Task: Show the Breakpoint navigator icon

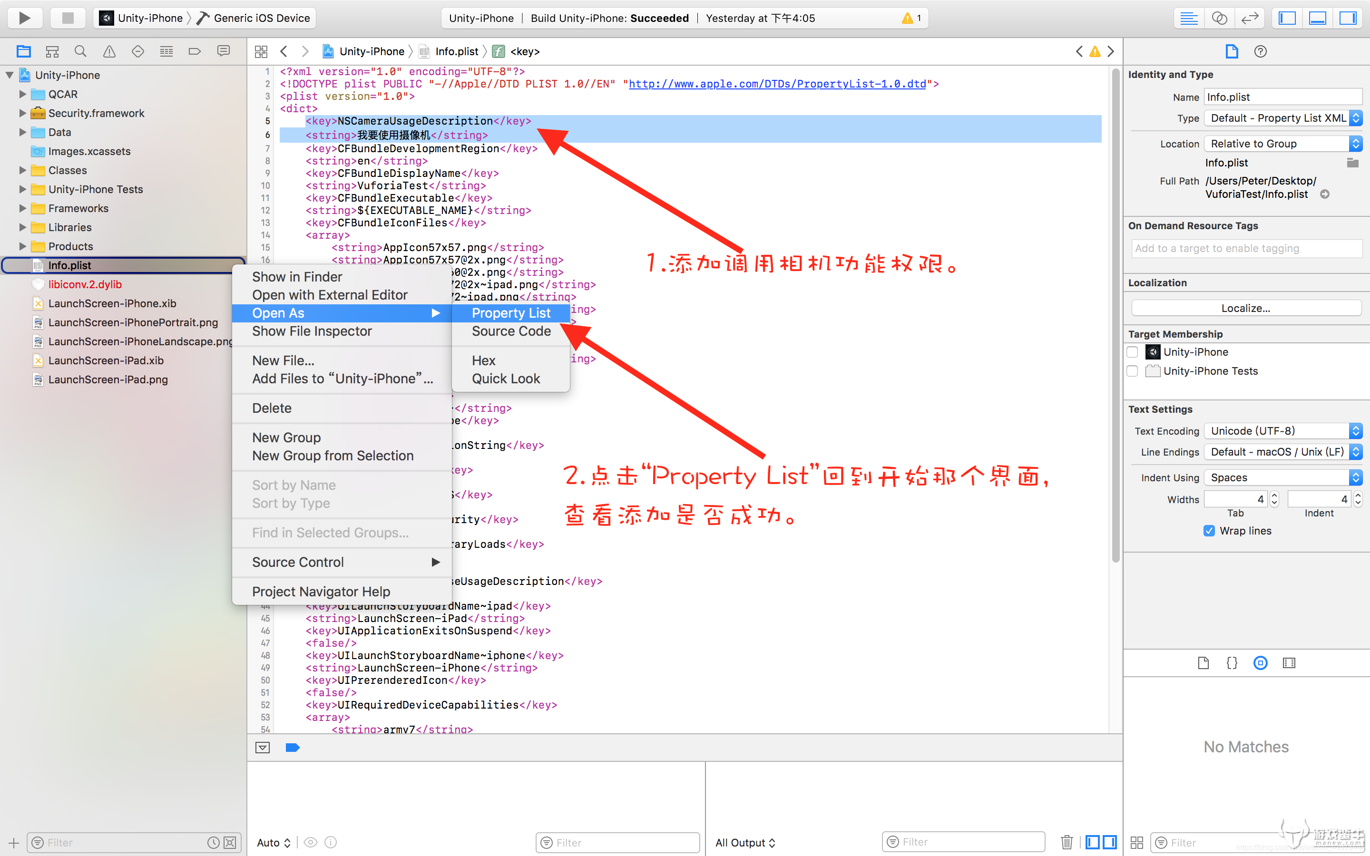Action: (x=195, y=51)
